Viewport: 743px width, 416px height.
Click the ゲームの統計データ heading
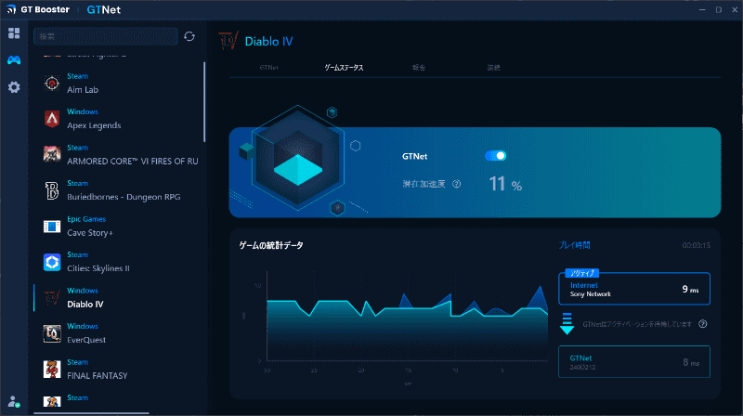[x=271, y=245]
